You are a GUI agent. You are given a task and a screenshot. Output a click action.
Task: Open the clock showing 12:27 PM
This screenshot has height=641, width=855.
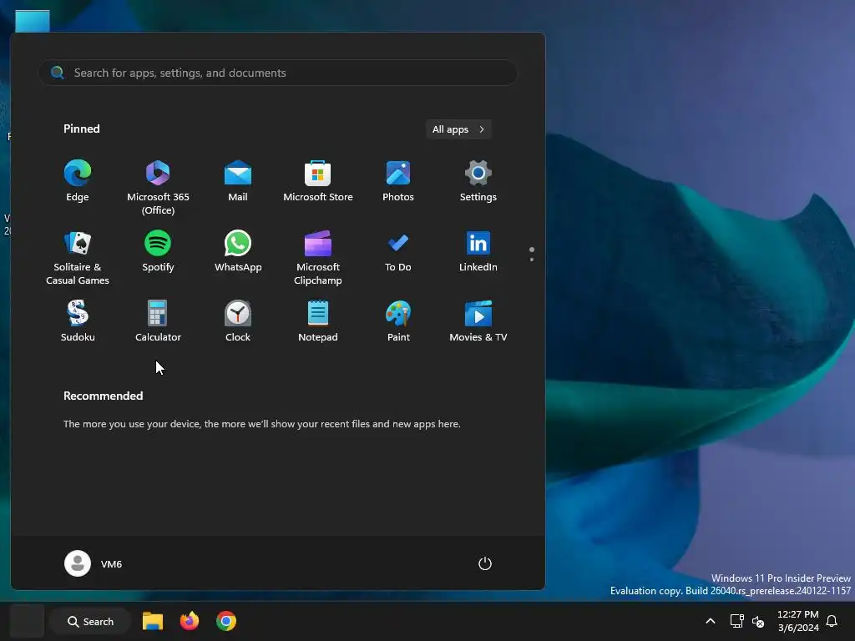[x=797, y=621]
